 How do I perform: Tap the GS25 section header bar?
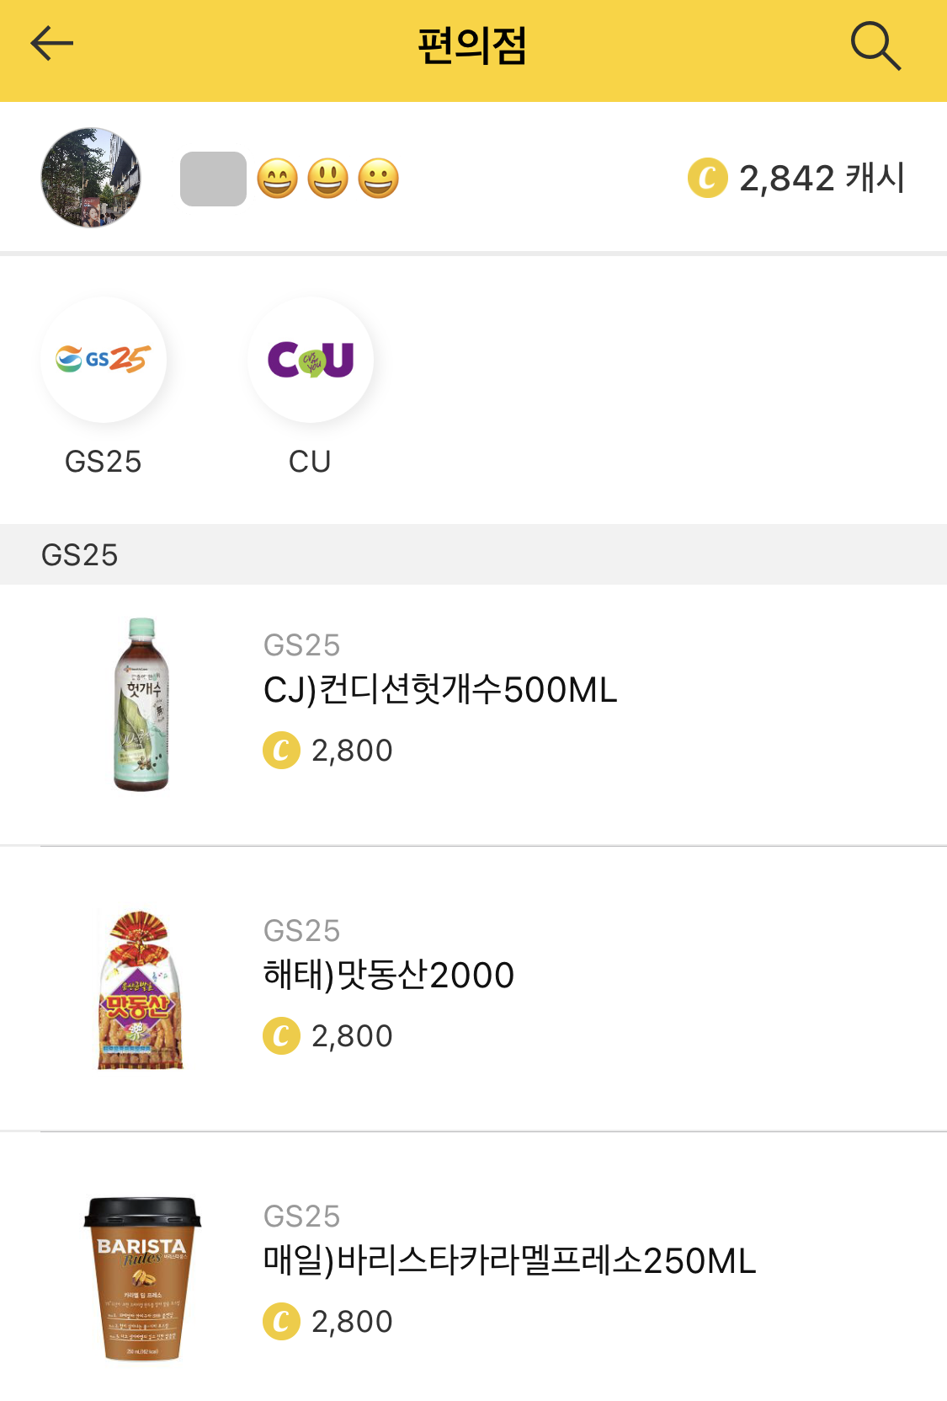click(x=473, y=554)
